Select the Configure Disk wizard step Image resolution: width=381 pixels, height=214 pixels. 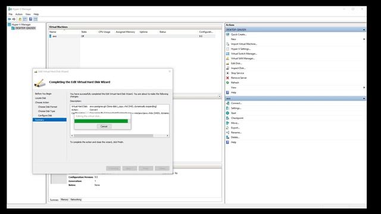point(45,115)
